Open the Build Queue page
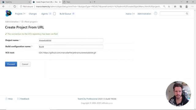The height and width of the screenshot is (110, 196). 65,14
